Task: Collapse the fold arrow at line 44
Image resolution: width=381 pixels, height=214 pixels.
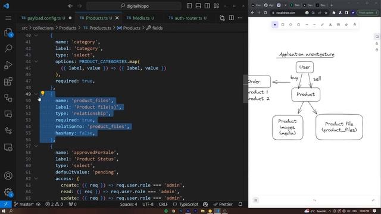Action: coord(36,61)
